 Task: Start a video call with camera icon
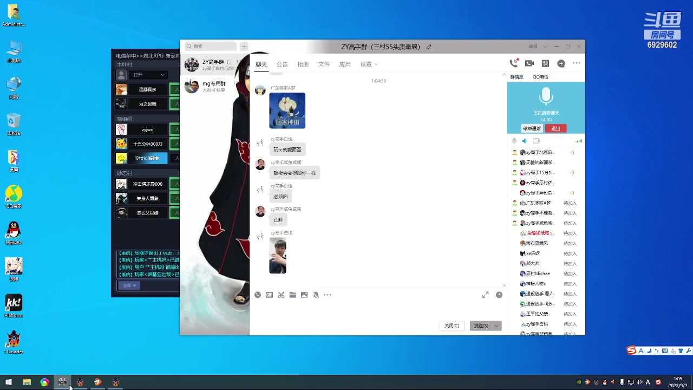click(x=529, y=63)
